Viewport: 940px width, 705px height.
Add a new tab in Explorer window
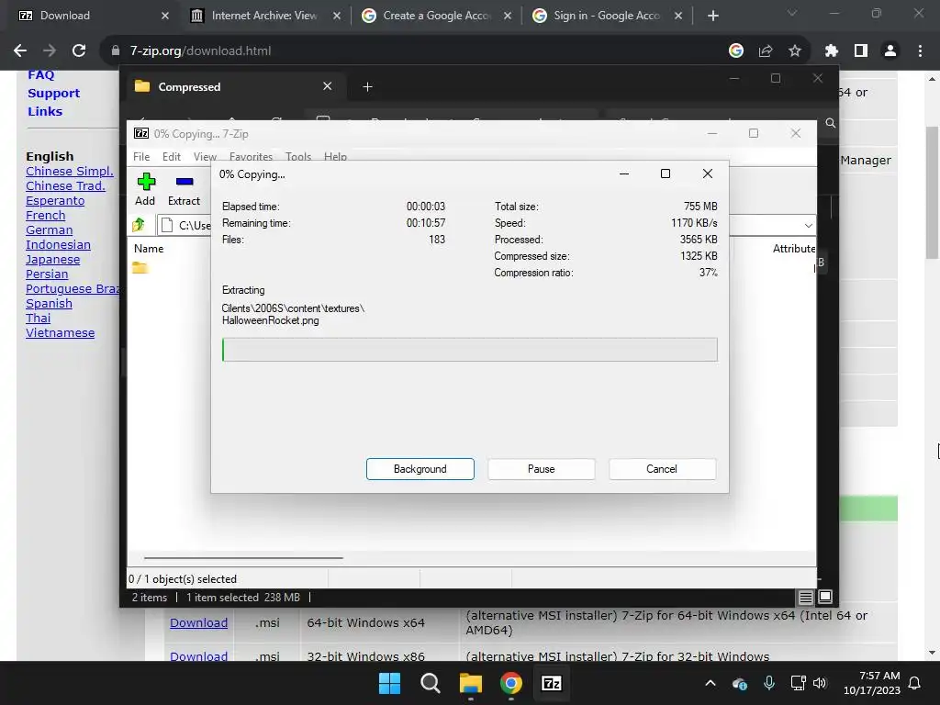(x=367, y=87)
